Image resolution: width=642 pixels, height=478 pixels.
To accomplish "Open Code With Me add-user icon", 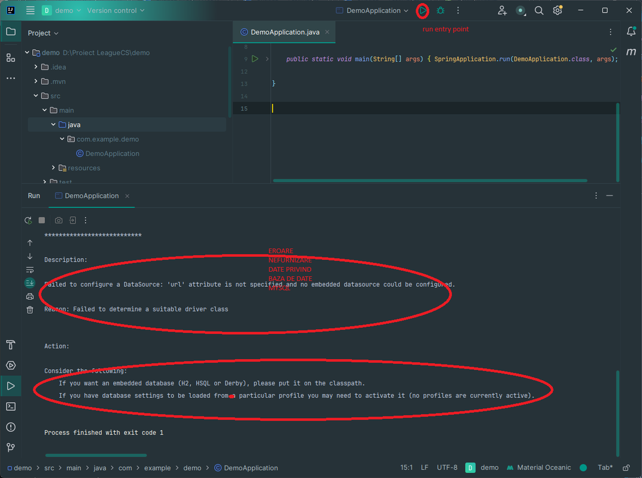I will pyautogui.click(x=502, y=11).
